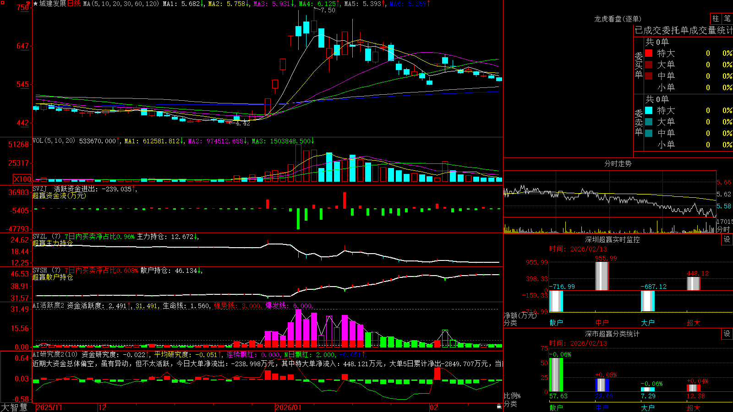Open settings 设 for 深市超赢分类统计
Screen dimensions: 733x412
[x=727, y=334]
